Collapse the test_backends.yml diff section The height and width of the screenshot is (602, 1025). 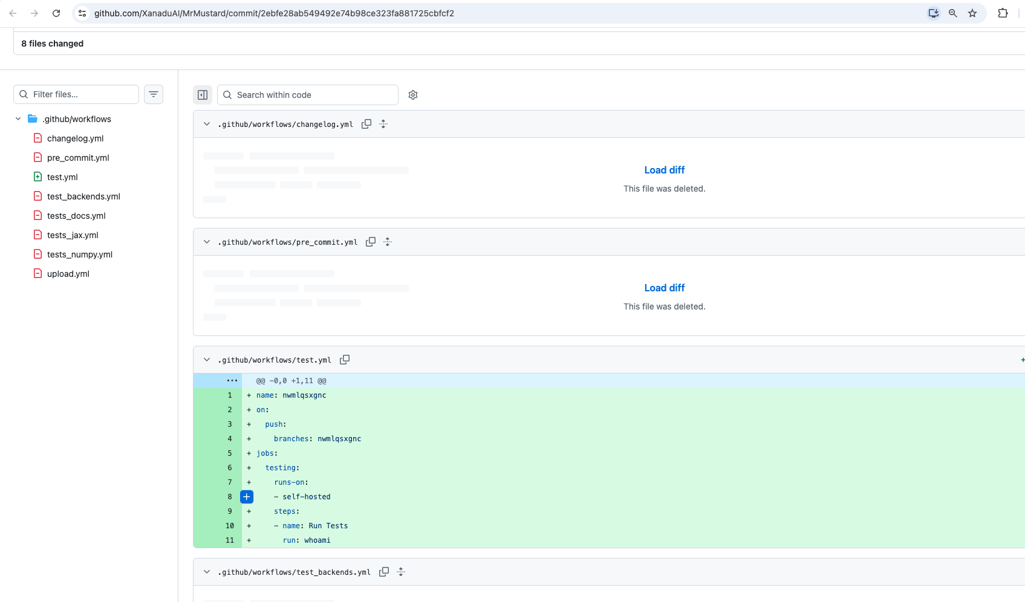point(207,572)
